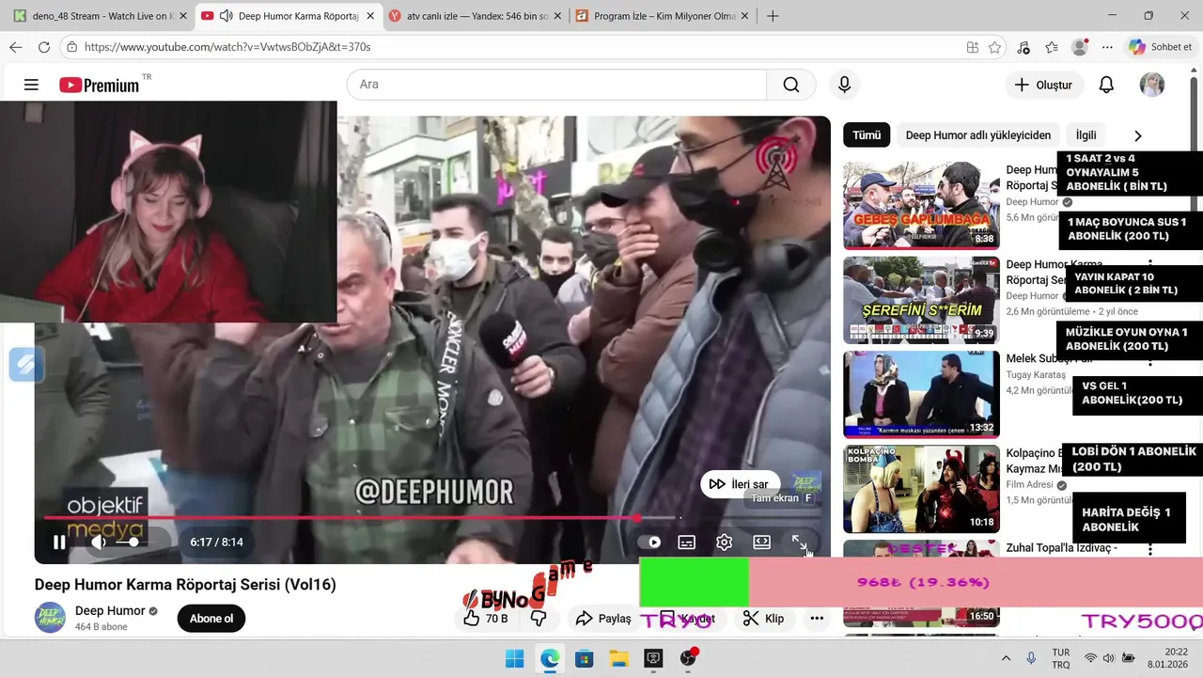Dislike the video

click(x=539, y=618)
